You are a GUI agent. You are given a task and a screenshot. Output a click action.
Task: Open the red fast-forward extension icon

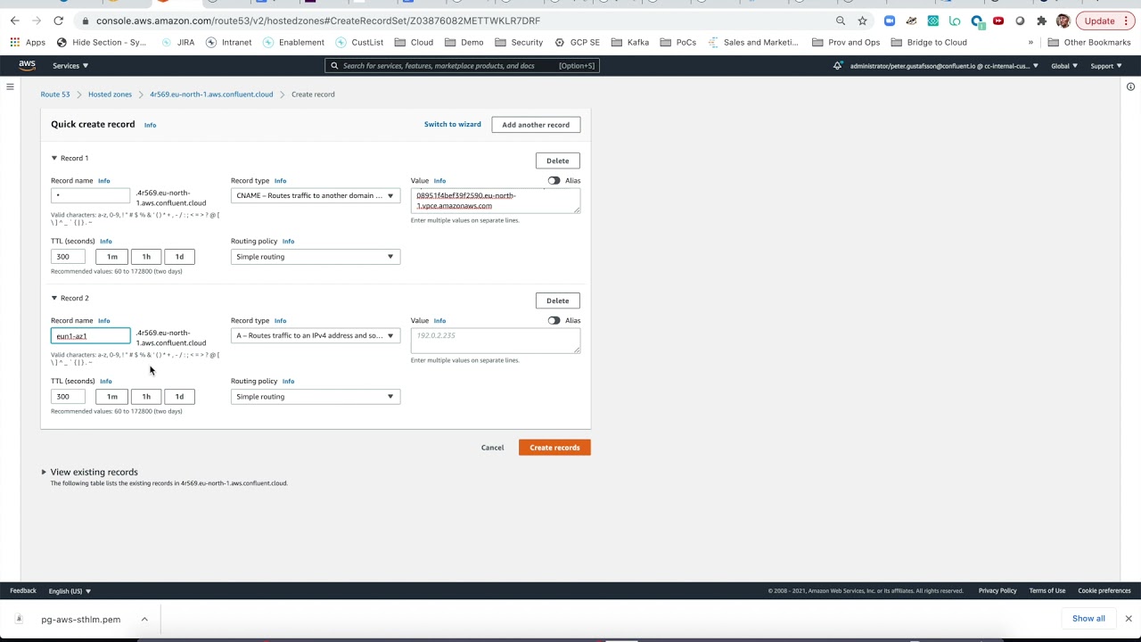pyautogui.click(x=997, y=21)
